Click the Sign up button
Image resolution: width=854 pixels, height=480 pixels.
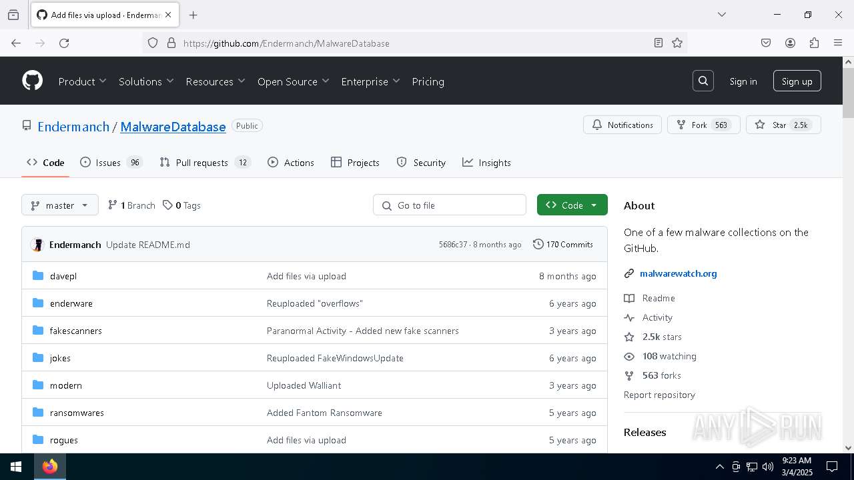tap(797, 81)
